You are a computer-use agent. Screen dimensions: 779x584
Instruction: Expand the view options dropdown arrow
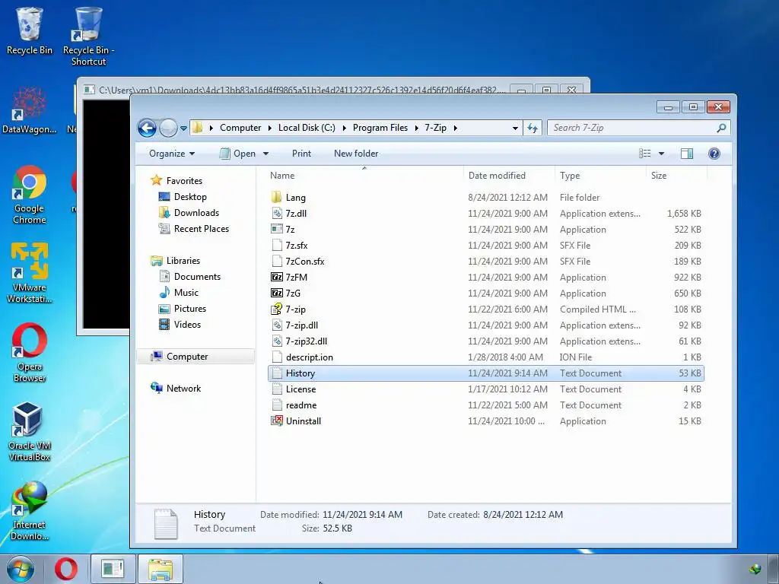(x=661, y=154)
